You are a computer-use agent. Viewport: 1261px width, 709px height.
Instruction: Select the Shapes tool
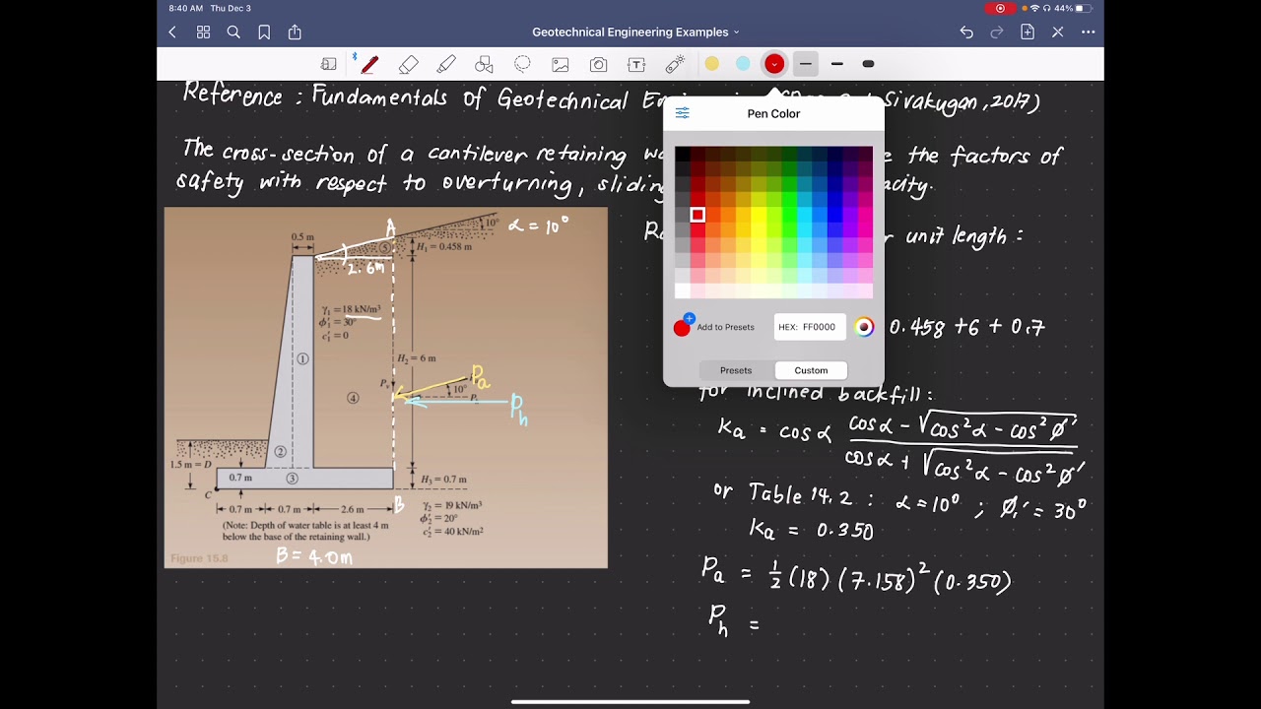click(x=484, y=64)
